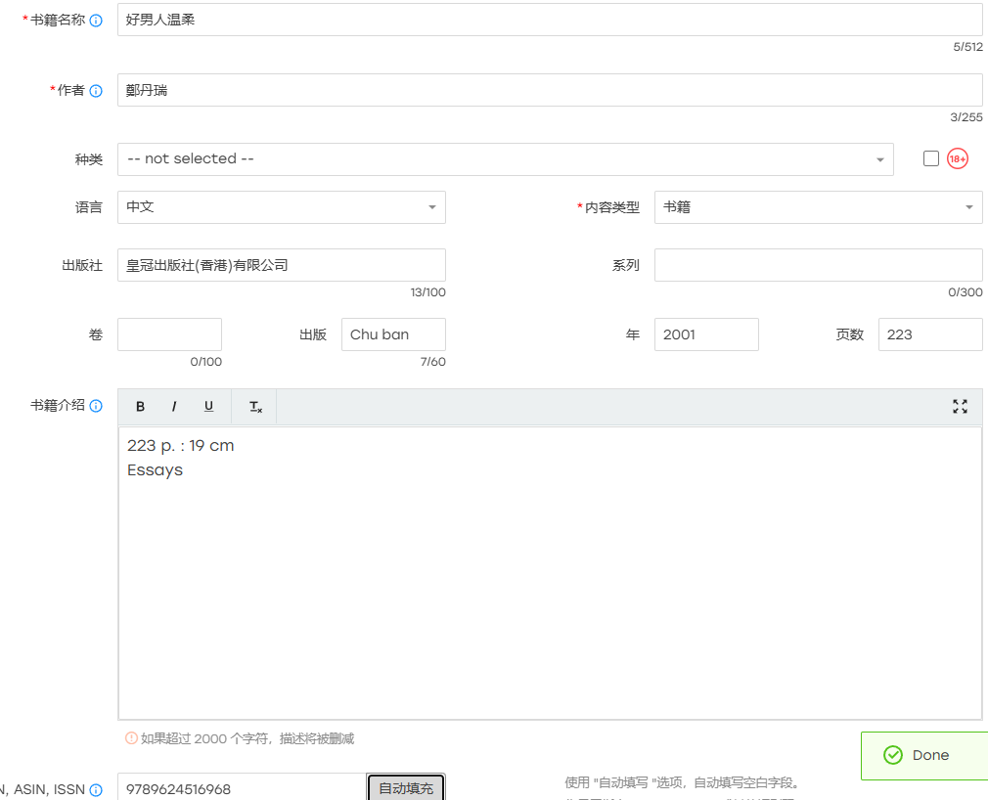This screenshot has width=988, height=800.
Task: Click the Done notification toast
Action: [x=924, y=755]
